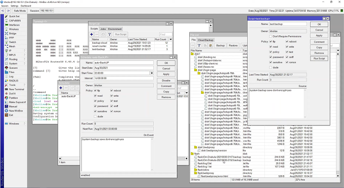Screen dimensions: 344x188
Task: Open Dot1X in the sidebar
Action: point(12,94)
